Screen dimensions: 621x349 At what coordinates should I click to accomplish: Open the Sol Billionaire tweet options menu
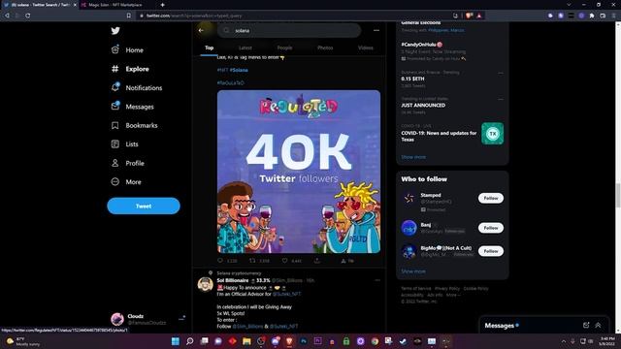(x=377, y=280)
